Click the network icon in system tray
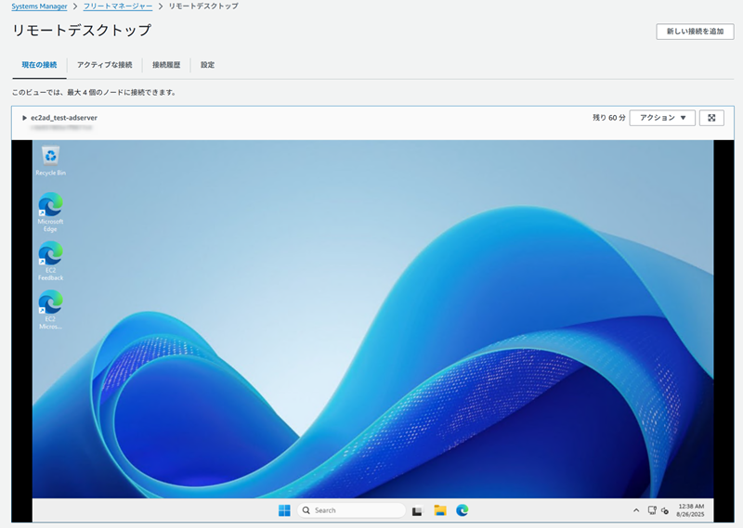743x528 pixels. coord(652,510)
